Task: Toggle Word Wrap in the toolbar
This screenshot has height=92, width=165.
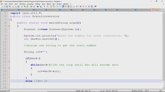Action: (x=57, y=6)
